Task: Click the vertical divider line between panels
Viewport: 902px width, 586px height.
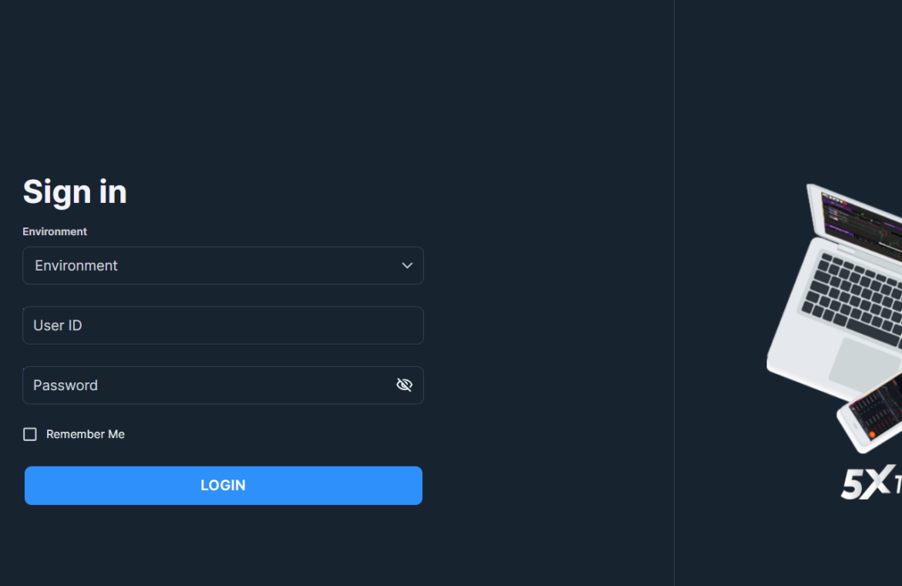Action: tap(675, 293)
